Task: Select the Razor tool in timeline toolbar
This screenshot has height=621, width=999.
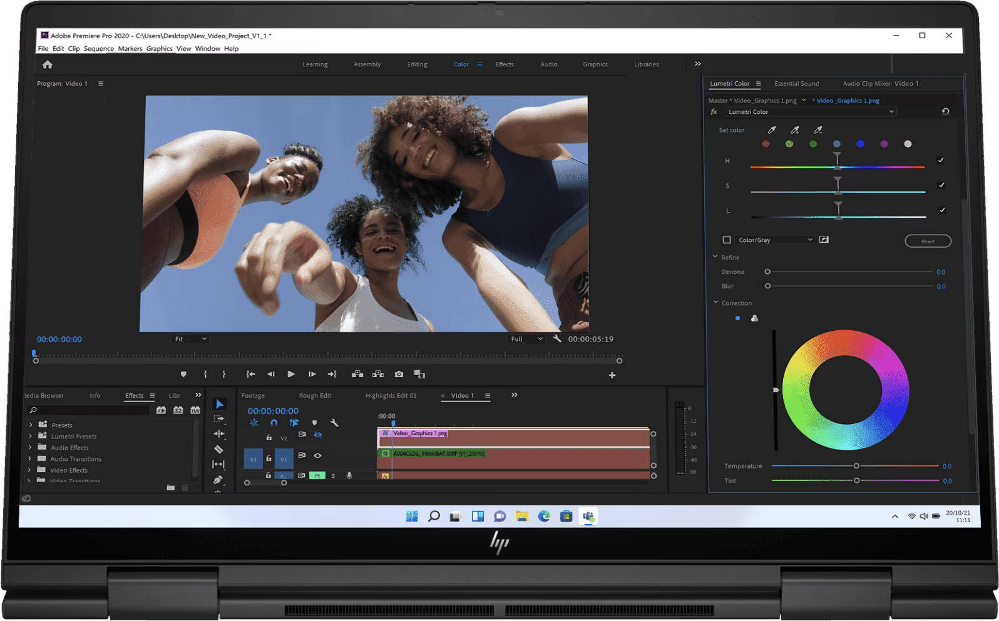Action: 218,449
